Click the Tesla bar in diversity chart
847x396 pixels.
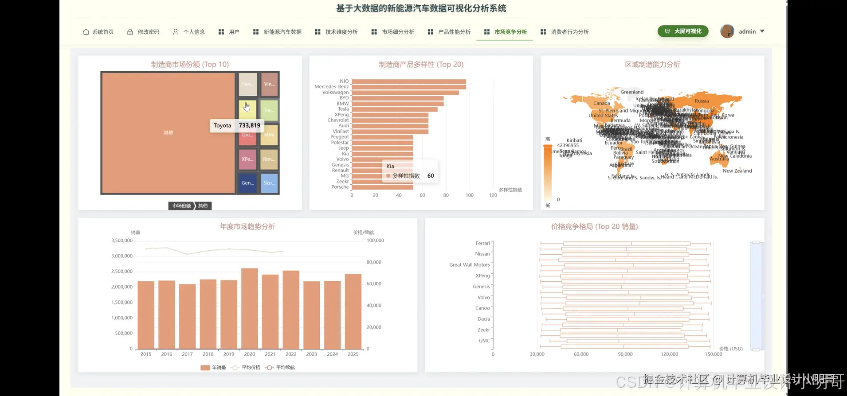point(395,109)
